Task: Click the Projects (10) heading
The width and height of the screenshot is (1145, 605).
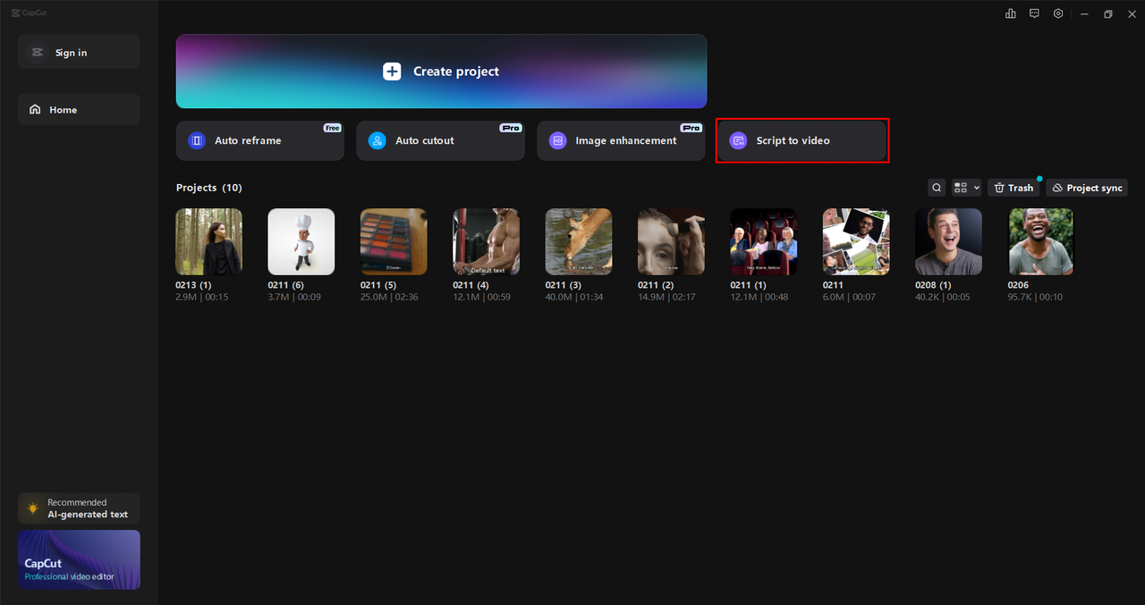Action: click(x=209, y=188)
